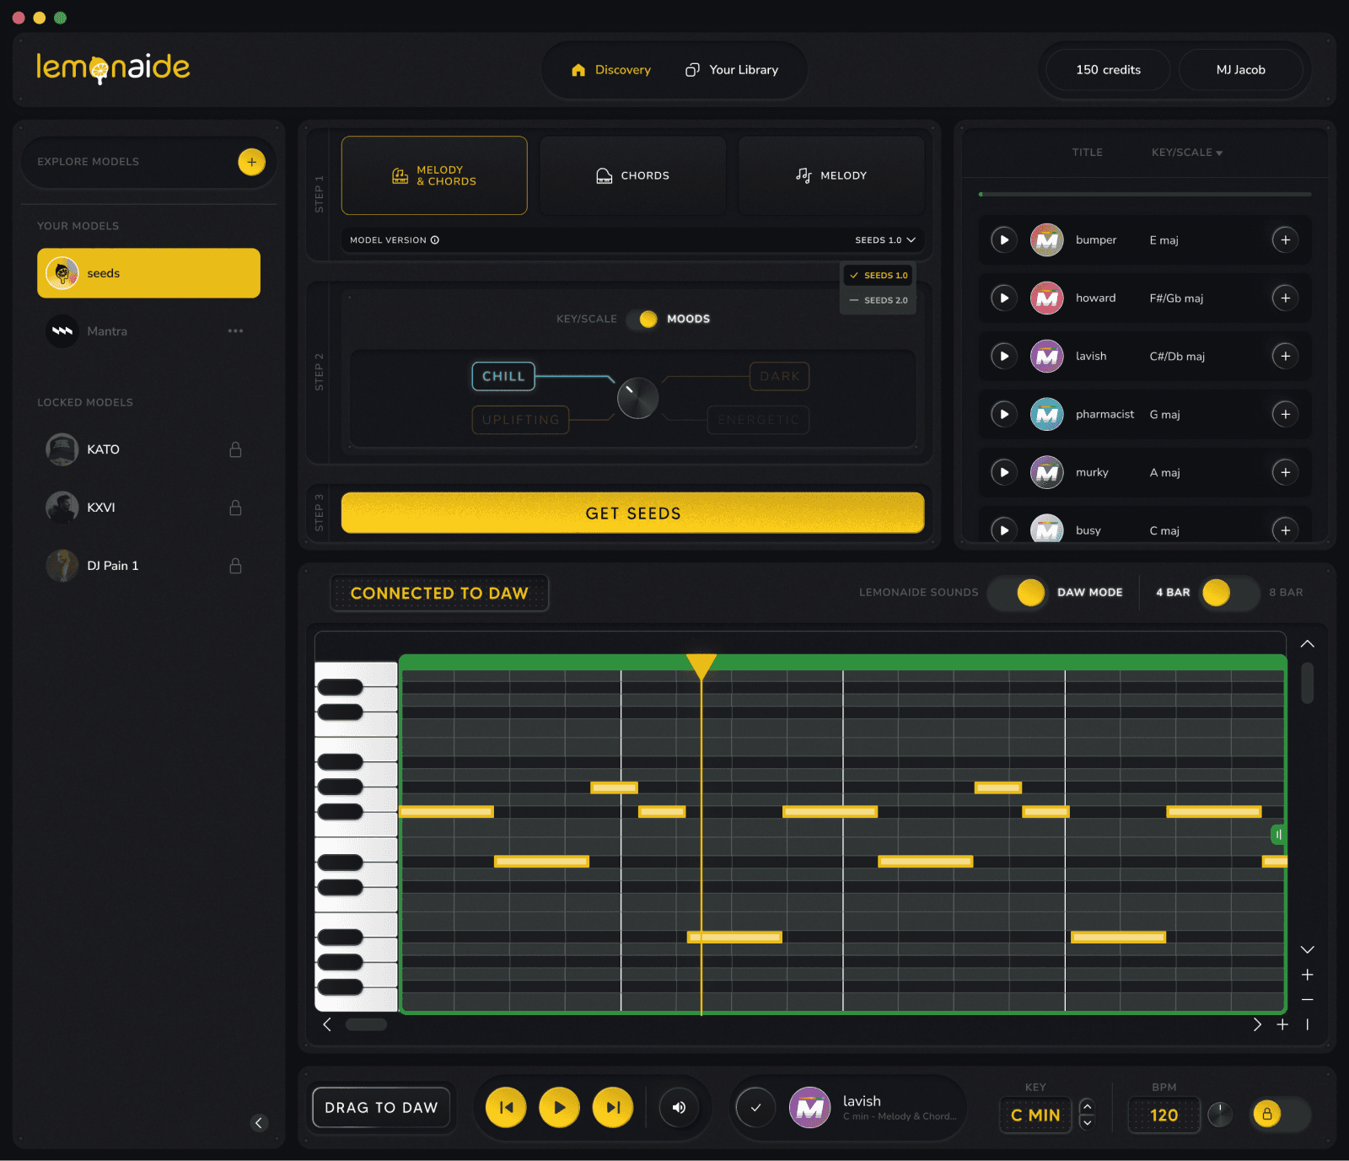Click the mood selector knob
Screen dimensions: 1349x1161
[637, 398]
